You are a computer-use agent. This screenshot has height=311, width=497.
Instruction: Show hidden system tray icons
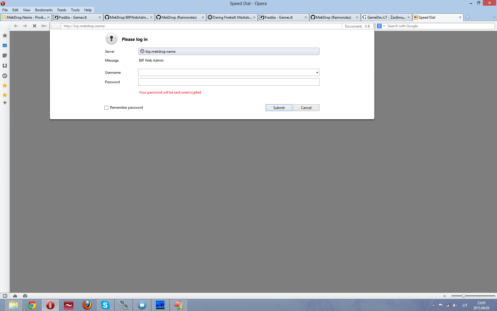pyautogui.click(x=433, y=305)
